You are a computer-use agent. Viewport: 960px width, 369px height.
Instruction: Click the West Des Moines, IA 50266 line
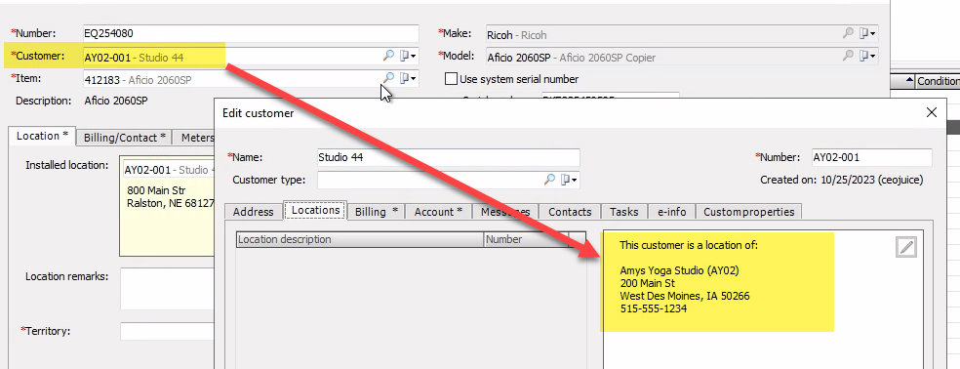[685, 296]
